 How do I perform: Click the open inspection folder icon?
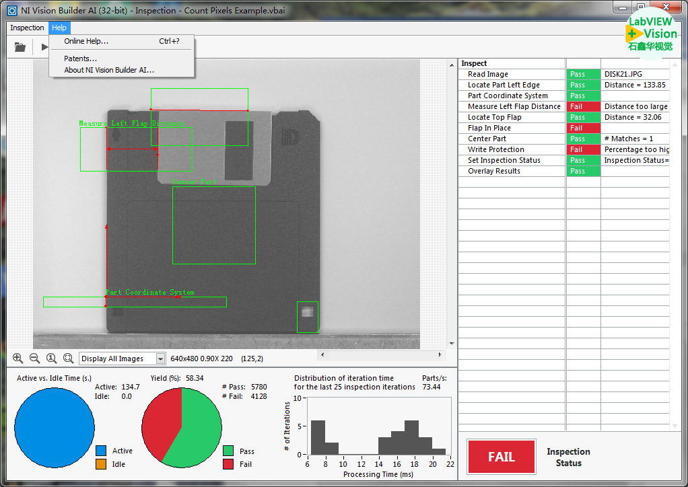pyautogui.click(x=20, y=47)
